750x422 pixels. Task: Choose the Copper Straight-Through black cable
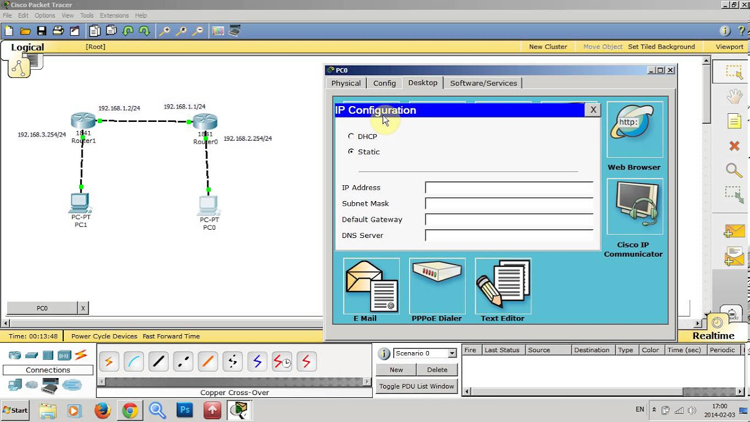pos(158,362)
